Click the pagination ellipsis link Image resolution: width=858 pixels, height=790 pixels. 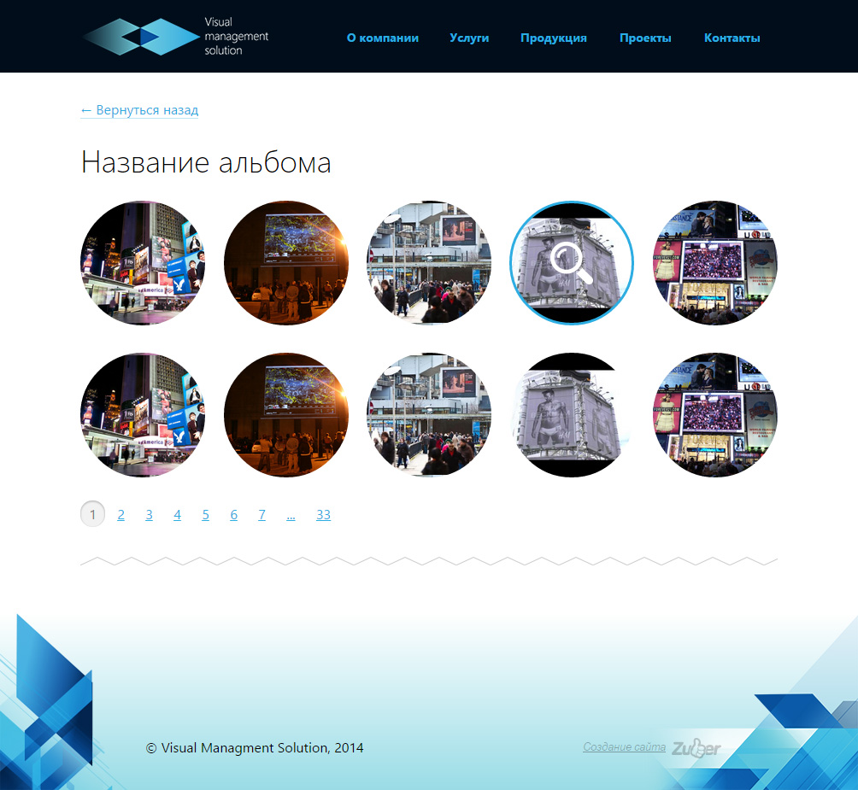(x=291, y=515)
